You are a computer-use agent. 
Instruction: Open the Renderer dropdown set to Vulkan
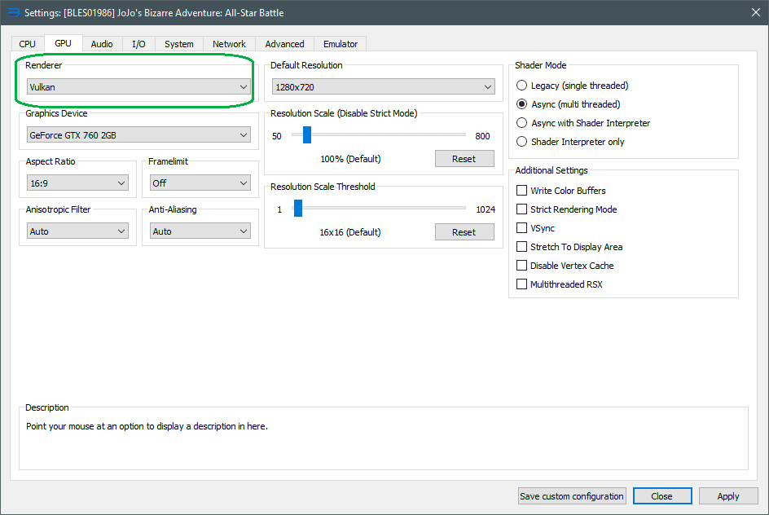click(138, 87)
